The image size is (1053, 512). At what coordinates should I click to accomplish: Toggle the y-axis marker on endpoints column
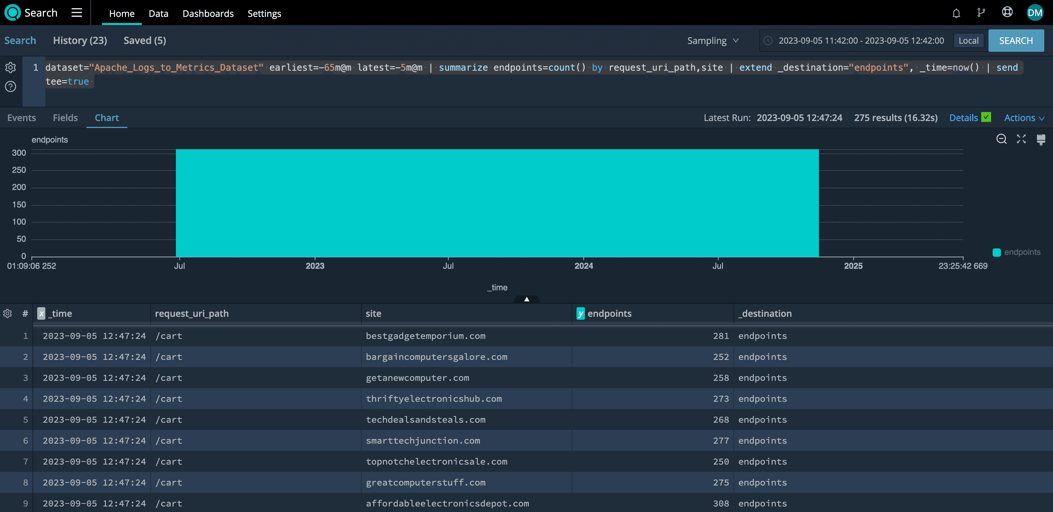(581, 314)
